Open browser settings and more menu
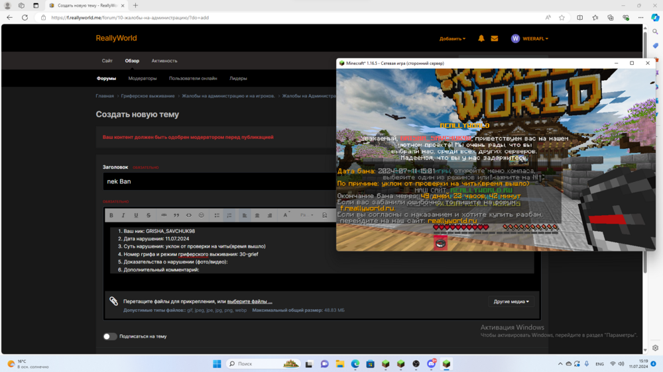This screenshot has height=372, width=663. click(640, 18)
